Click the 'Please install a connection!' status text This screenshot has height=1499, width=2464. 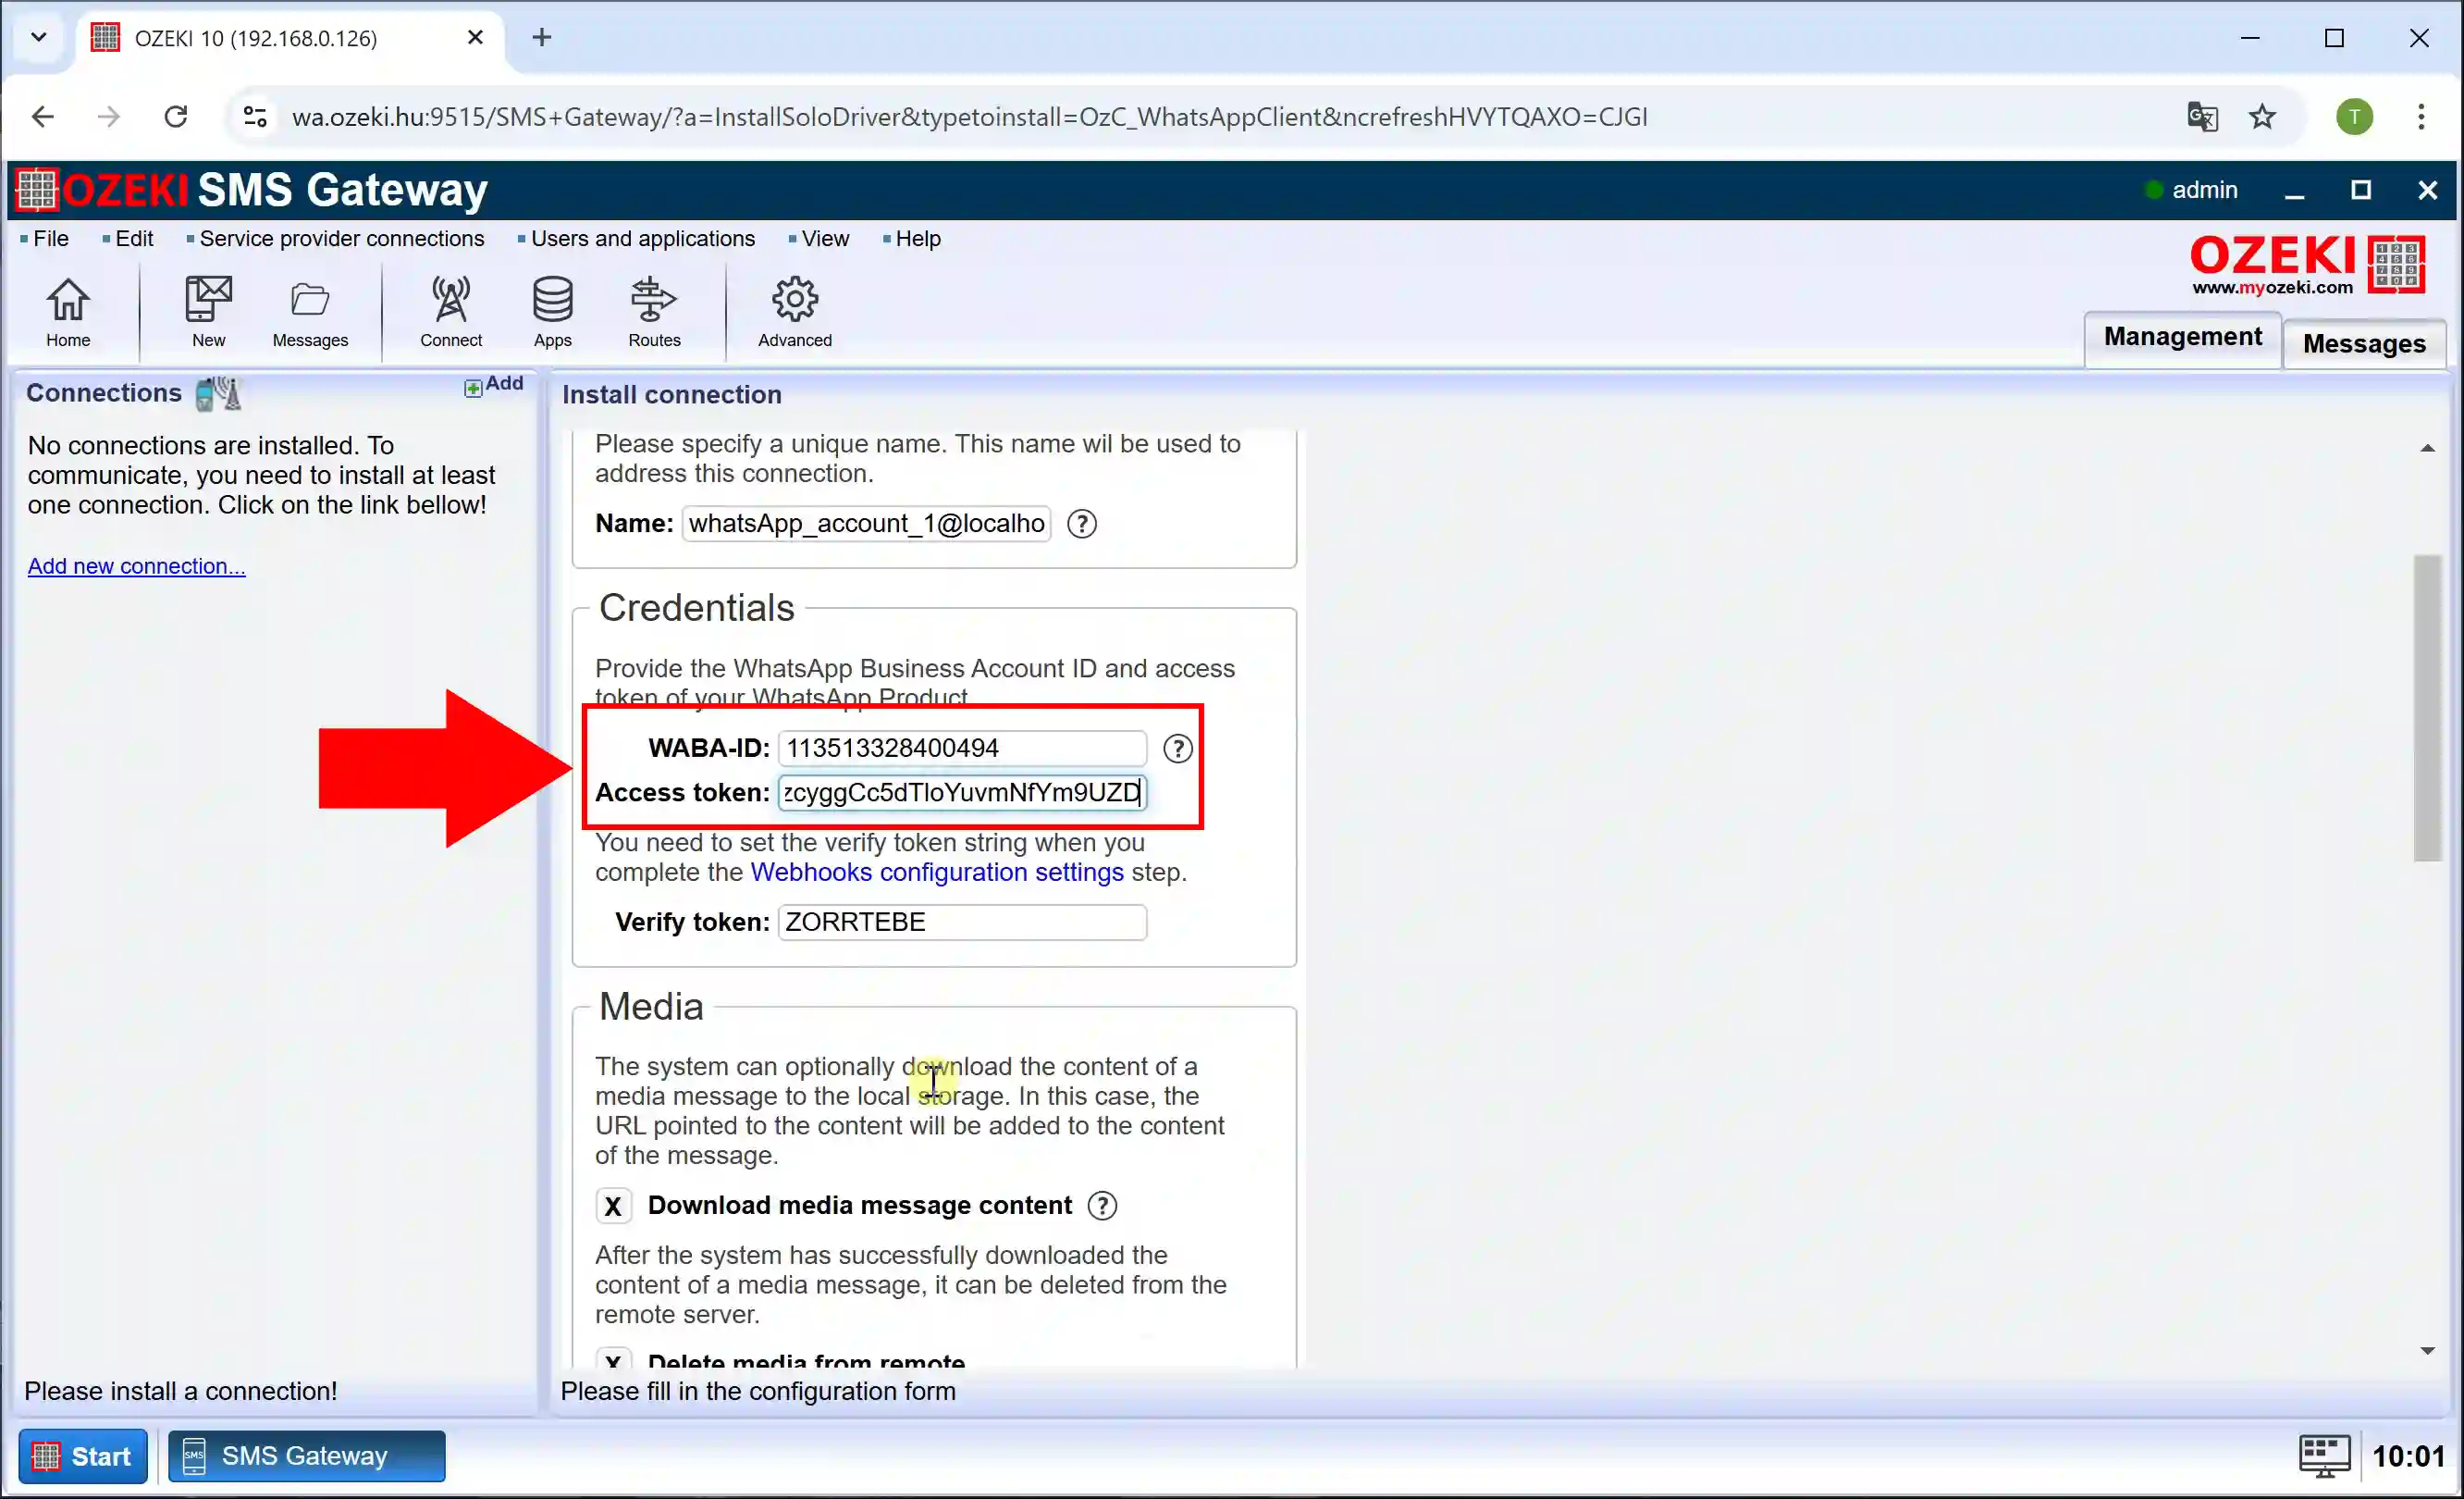[x=181, y=1392]
